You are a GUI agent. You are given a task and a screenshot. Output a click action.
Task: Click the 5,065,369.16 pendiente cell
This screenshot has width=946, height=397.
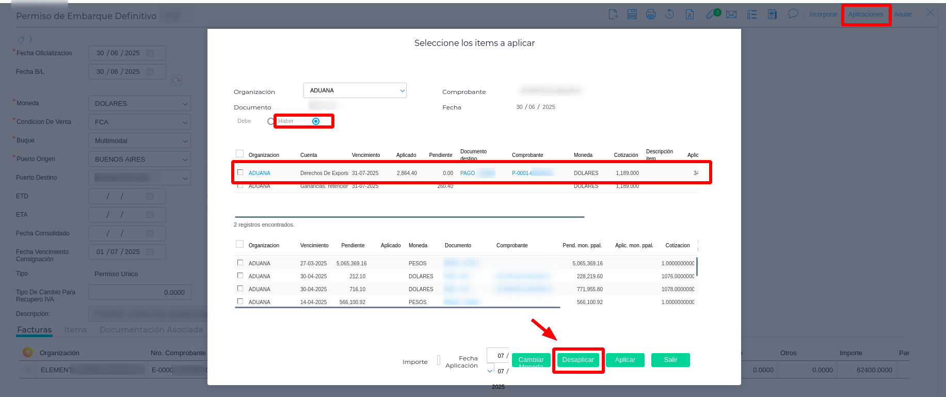pos(351,263)
